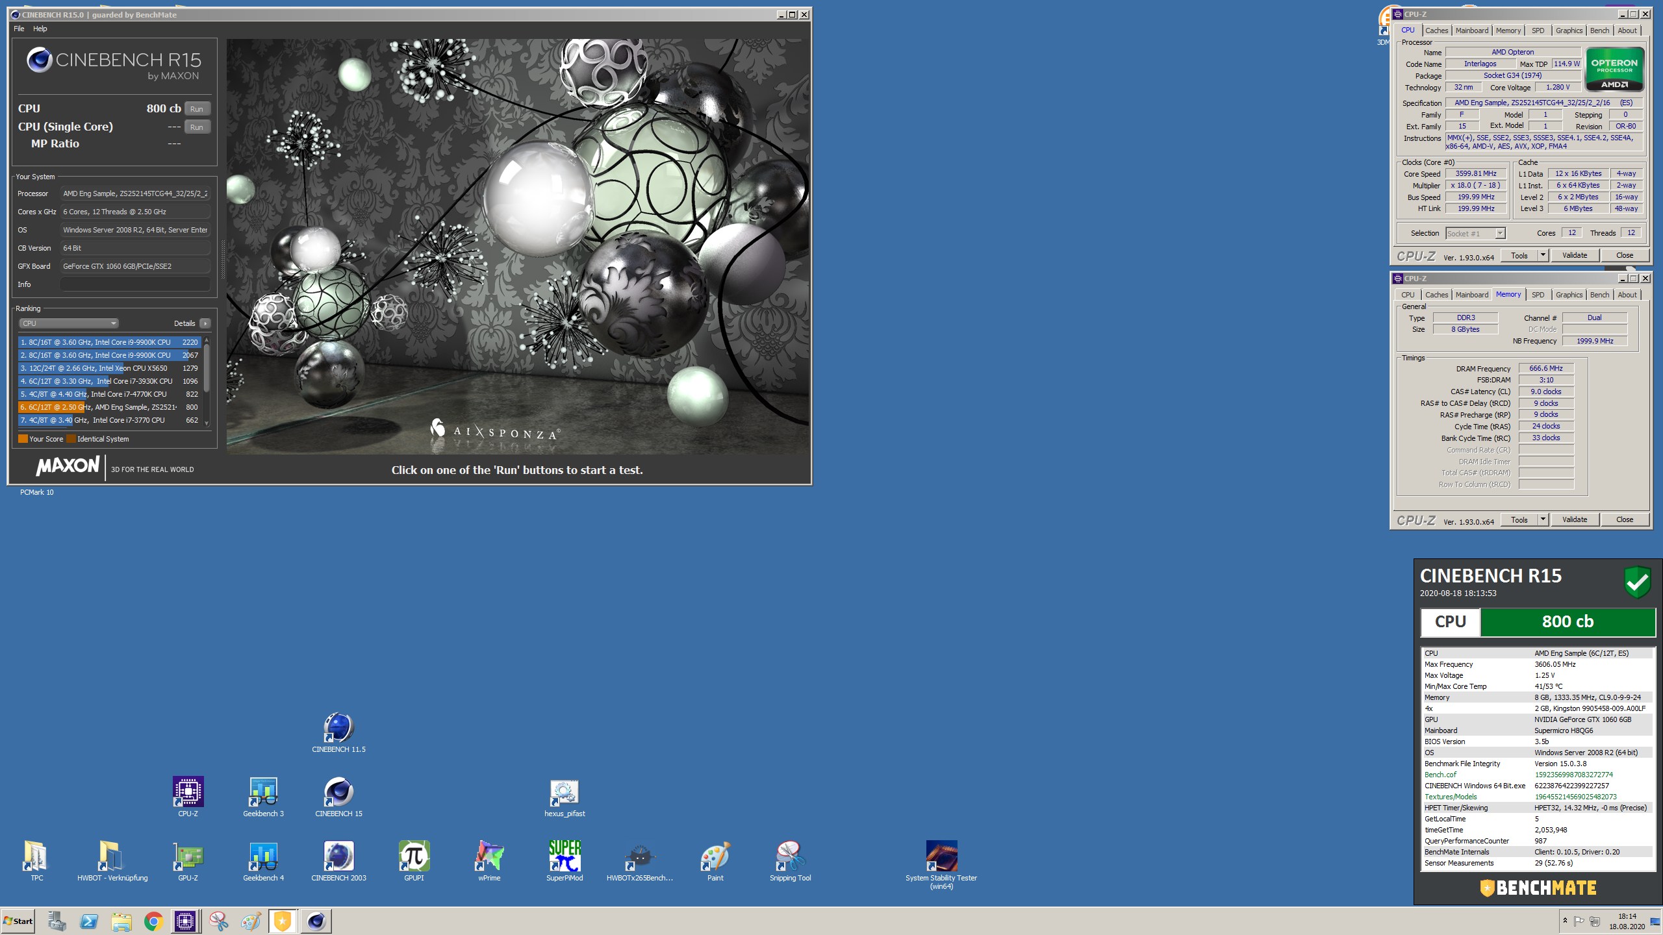Click the green BenchMate validation shield
The image size is (1663, 935).
(x=1637, y=582)
